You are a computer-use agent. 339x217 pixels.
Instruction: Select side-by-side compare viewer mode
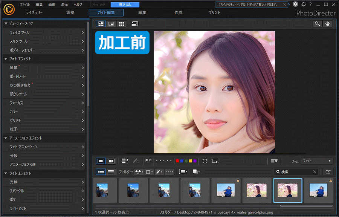110,161
